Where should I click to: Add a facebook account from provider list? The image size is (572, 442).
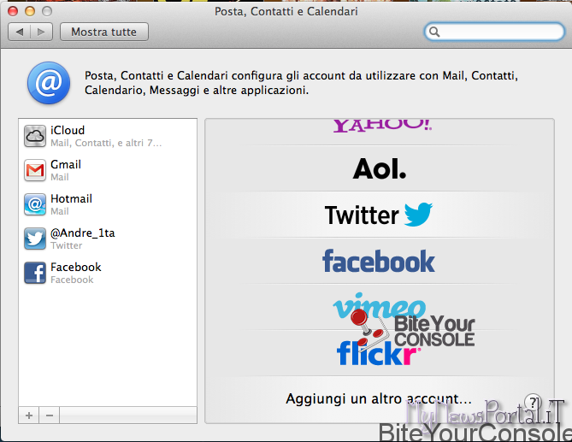pyautogui.click(x=379, y=261)
